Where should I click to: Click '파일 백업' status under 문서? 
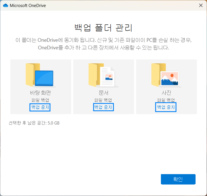103,100
